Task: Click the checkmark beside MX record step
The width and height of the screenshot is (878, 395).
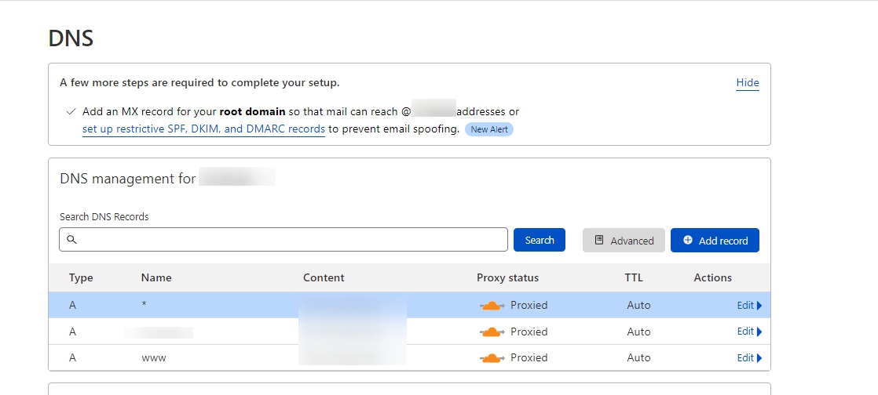Action: [71, 112]
